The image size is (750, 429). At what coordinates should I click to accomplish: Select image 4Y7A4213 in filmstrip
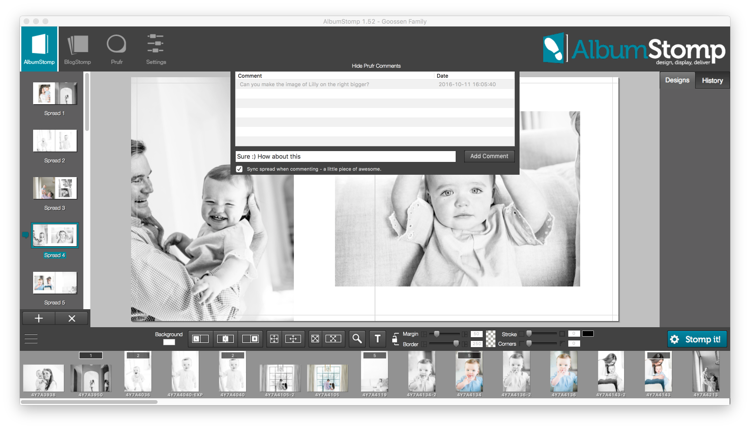click(x=706, y=372)
